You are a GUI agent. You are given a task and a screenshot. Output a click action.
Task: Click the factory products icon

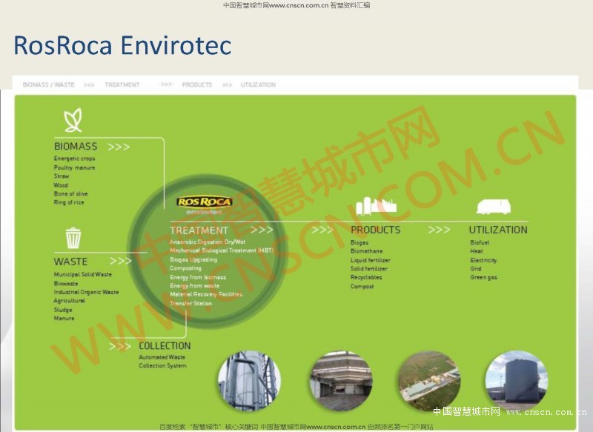pyautogui.click(x=376, y=206)
